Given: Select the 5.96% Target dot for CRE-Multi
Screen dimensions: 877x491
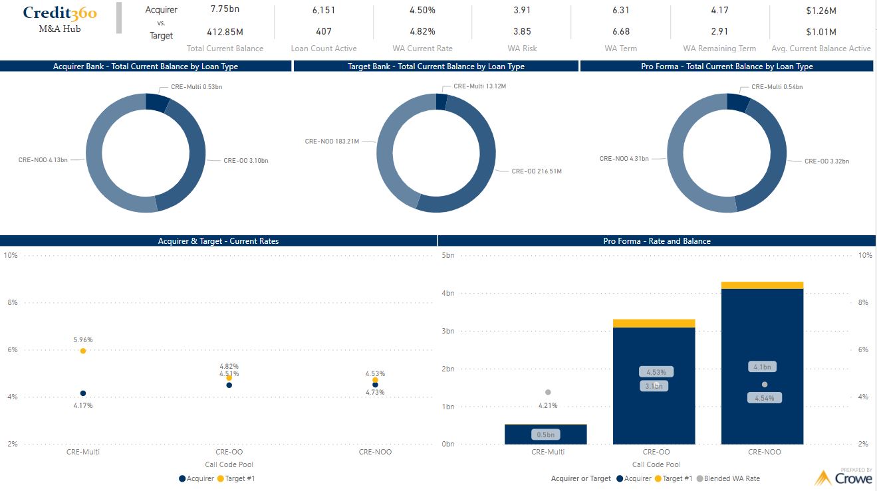Looking at the screenshot, I should (x=83, y=351).
